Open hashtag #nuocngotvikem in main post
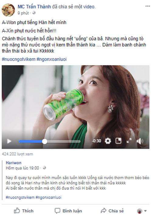The image size is (152, 215). pyautogui.click(x=19, y=59)
